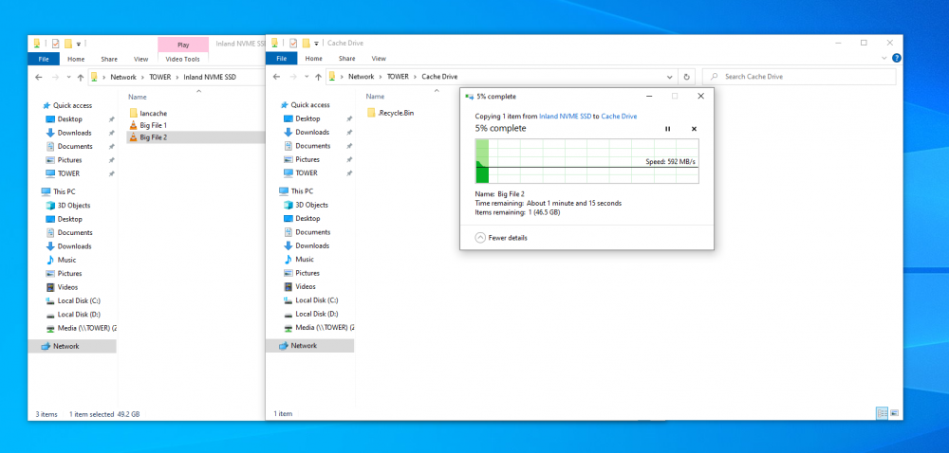
Task: Open File tab in Inland NVME SSD window
Action: click(x=44, y=59)
